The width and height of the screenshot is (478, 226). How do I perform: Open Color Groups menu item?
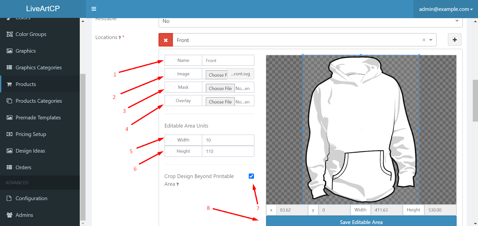point(40,34)
